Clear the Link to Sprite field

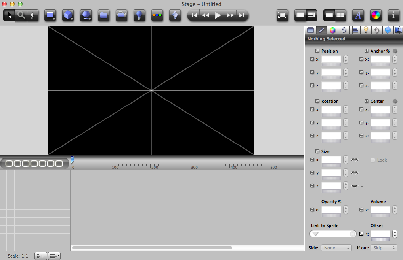[x=353, y=234]
